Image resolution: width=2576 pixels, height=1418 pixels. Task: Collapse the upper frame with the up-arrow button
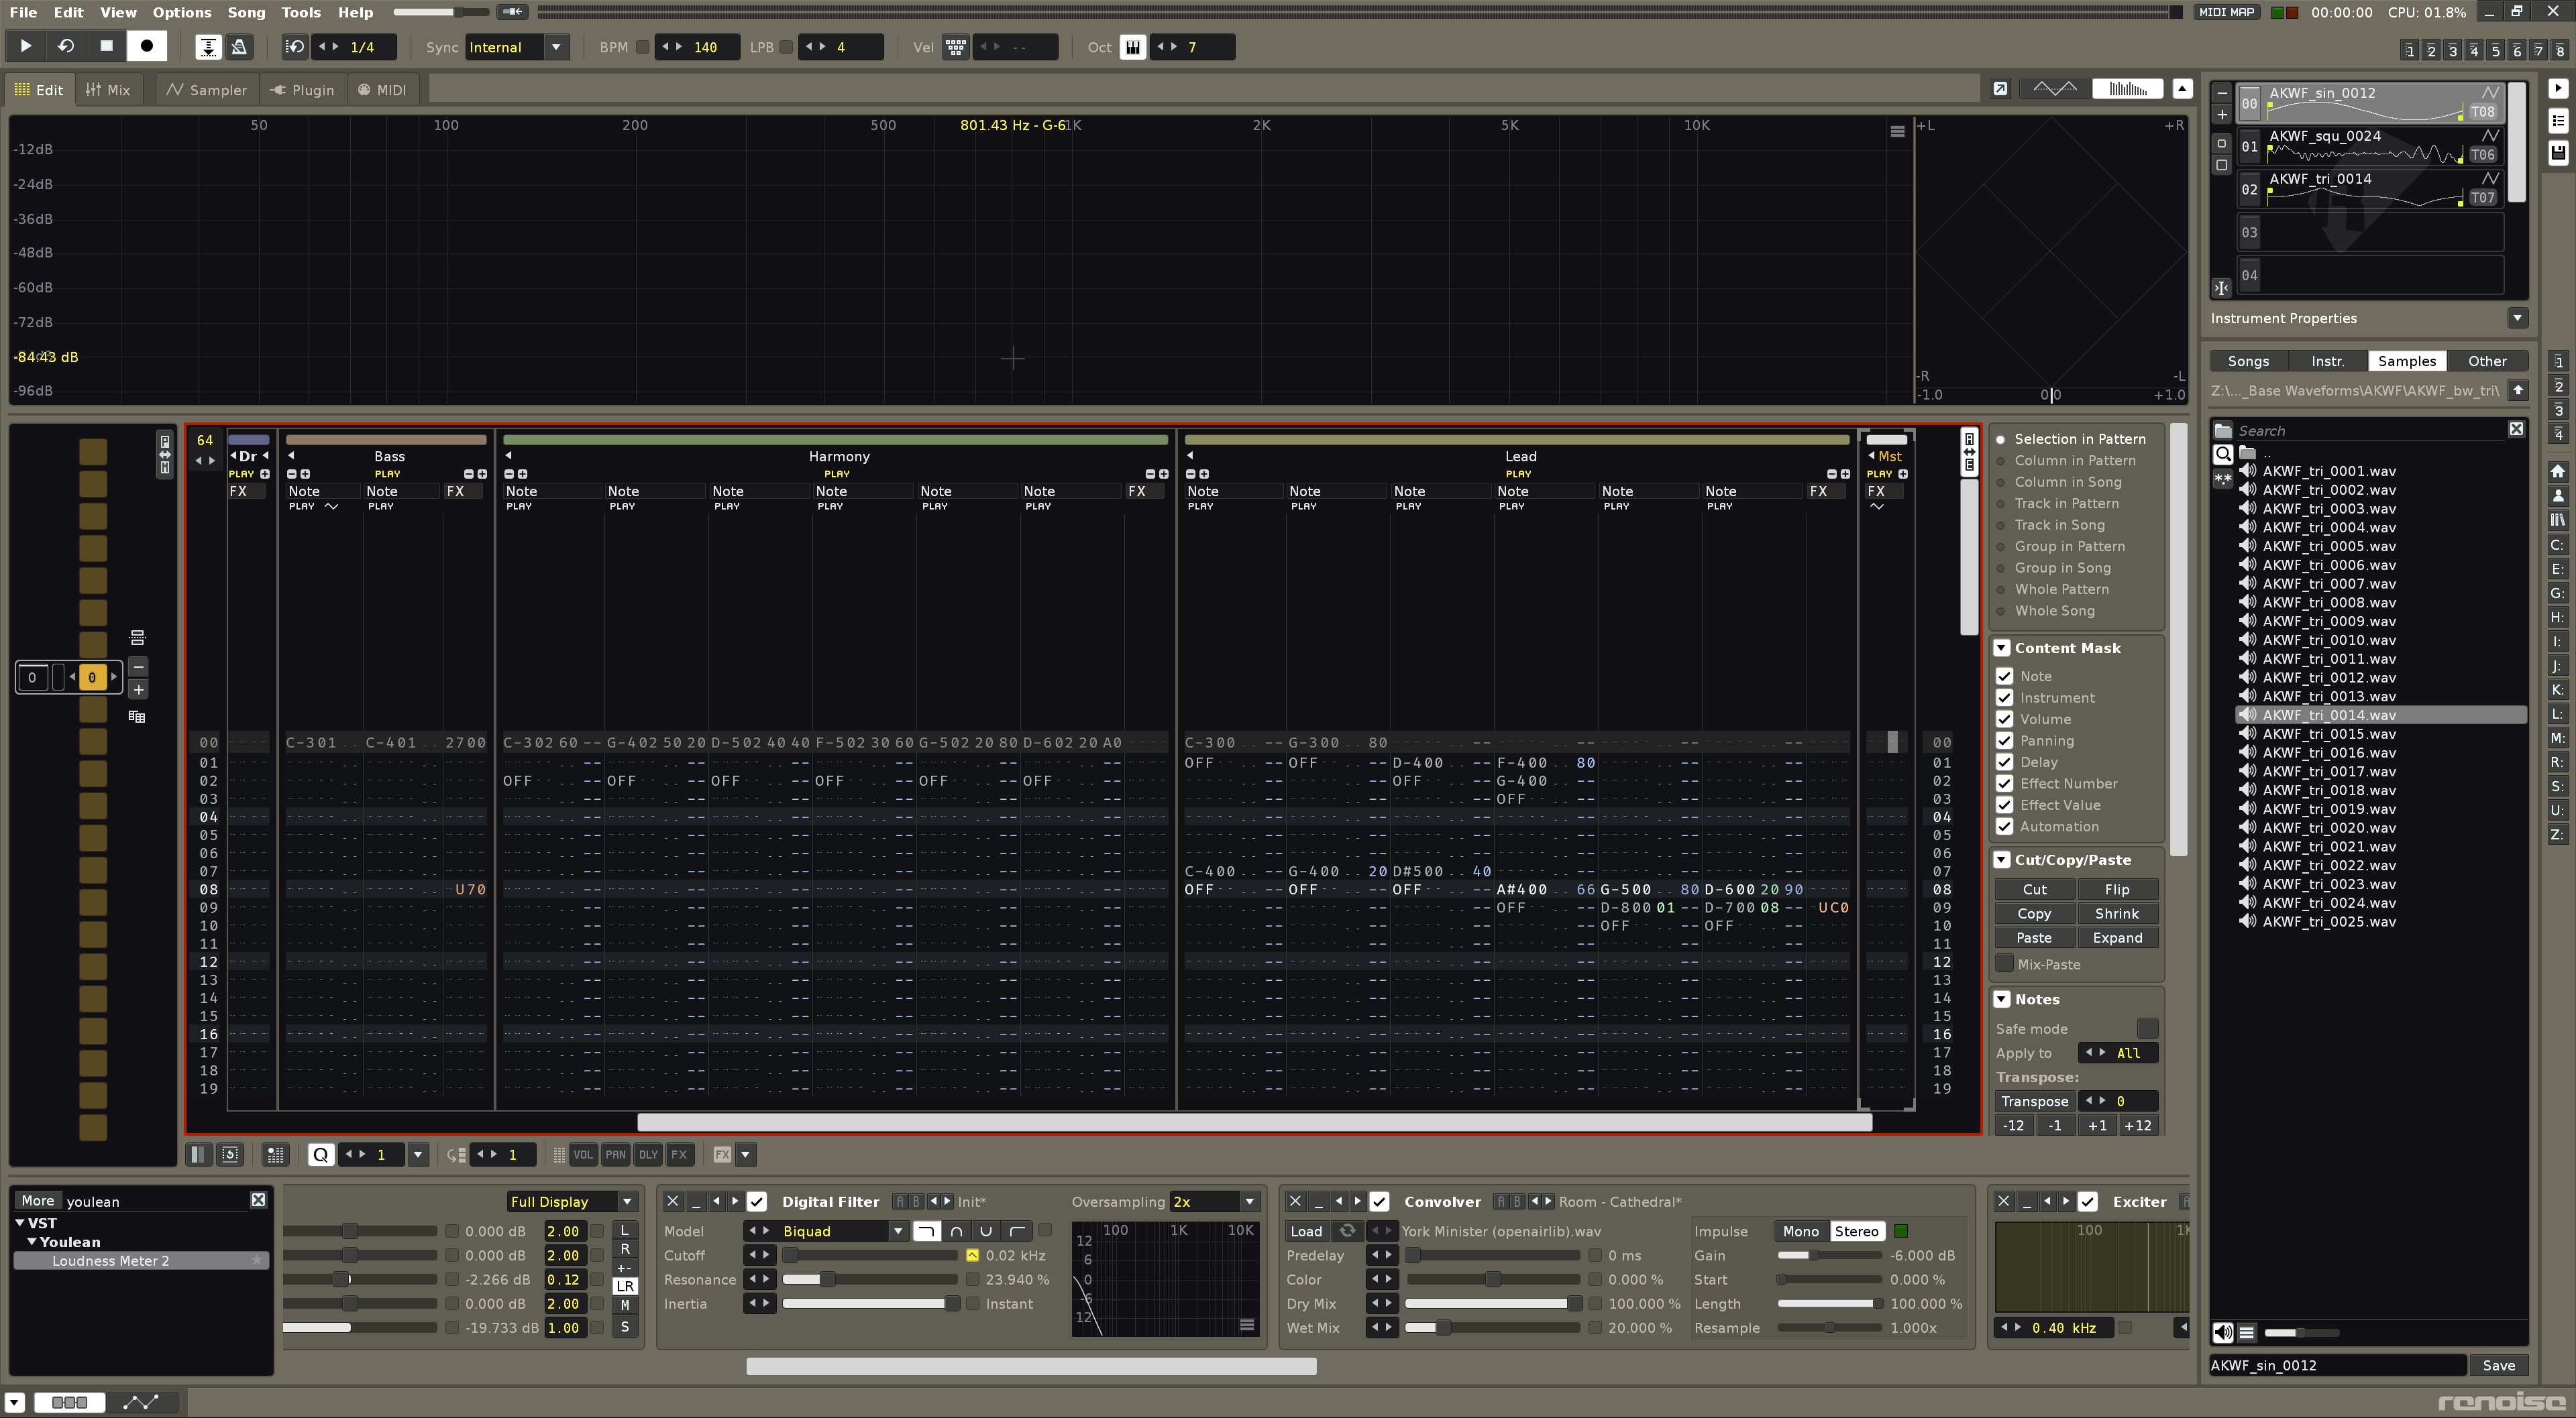coord(2182,89)
